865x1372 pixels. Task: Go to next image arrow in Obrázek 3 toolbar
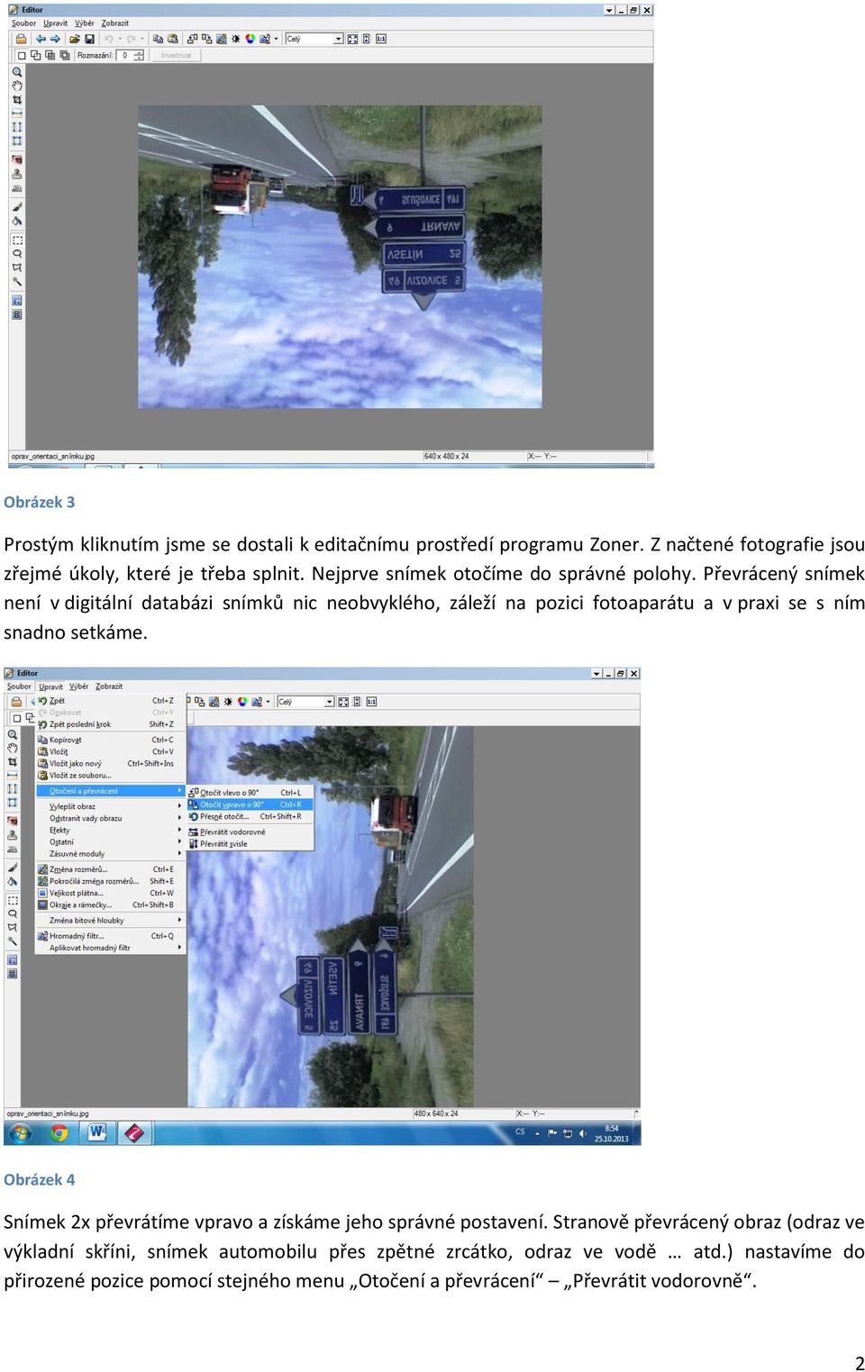coord(55,39)
